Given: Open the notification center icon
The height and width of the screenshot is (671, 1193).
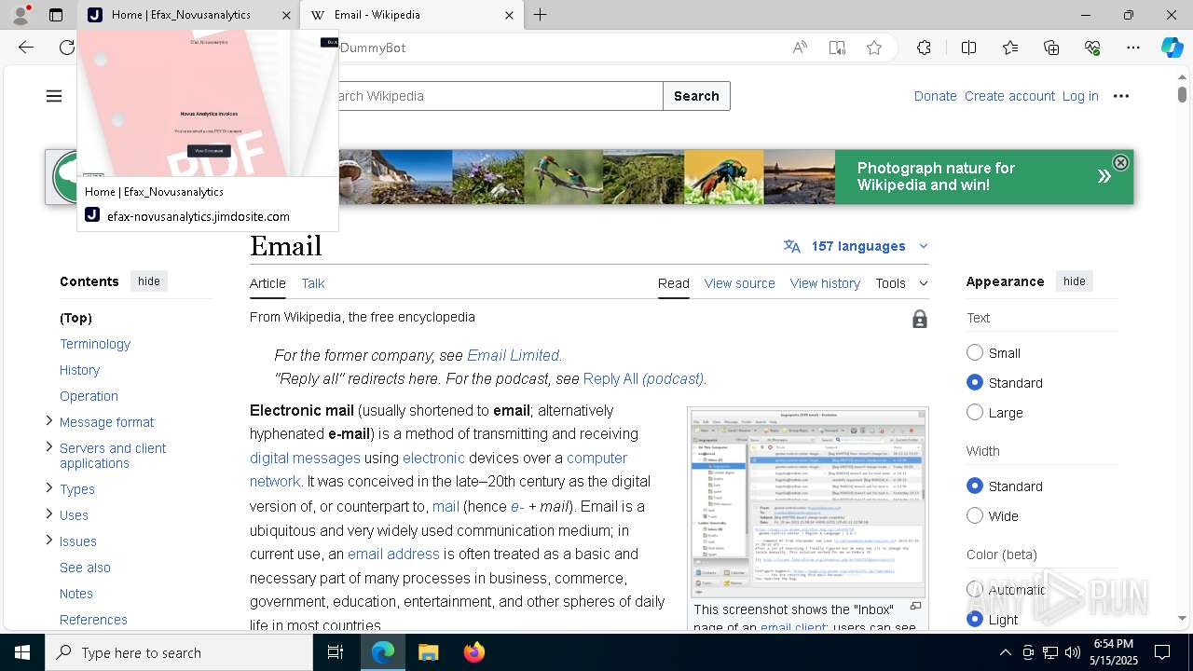Looking at the screenshot, I should pos(1162,652).
